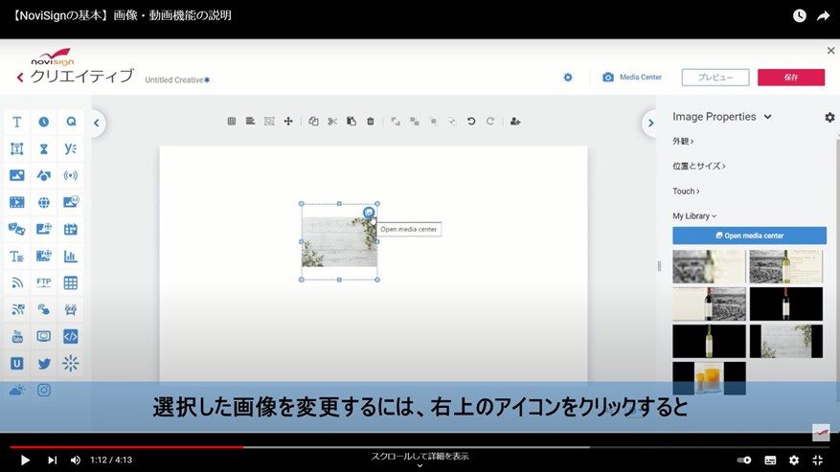Click the image's Open media center badge
Screen dimensions: 840x472
(x=369, y=213)
